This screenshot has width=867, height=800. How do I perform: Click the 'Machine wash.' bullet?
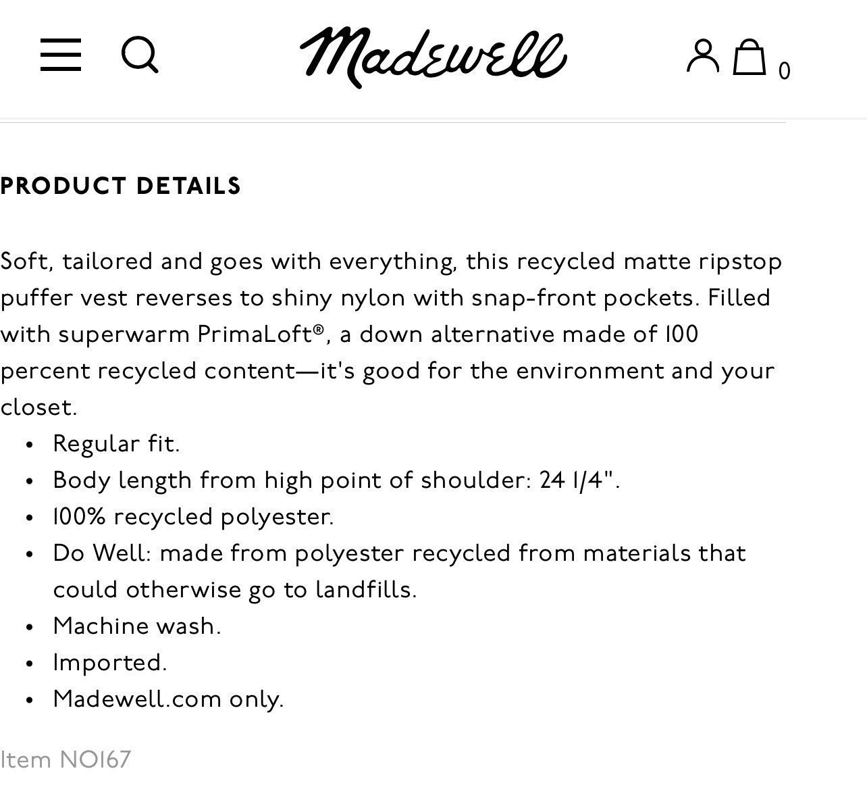click(x=137, y=626)
